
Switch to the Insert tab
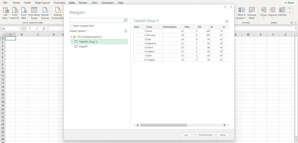(x=27, y=3)
